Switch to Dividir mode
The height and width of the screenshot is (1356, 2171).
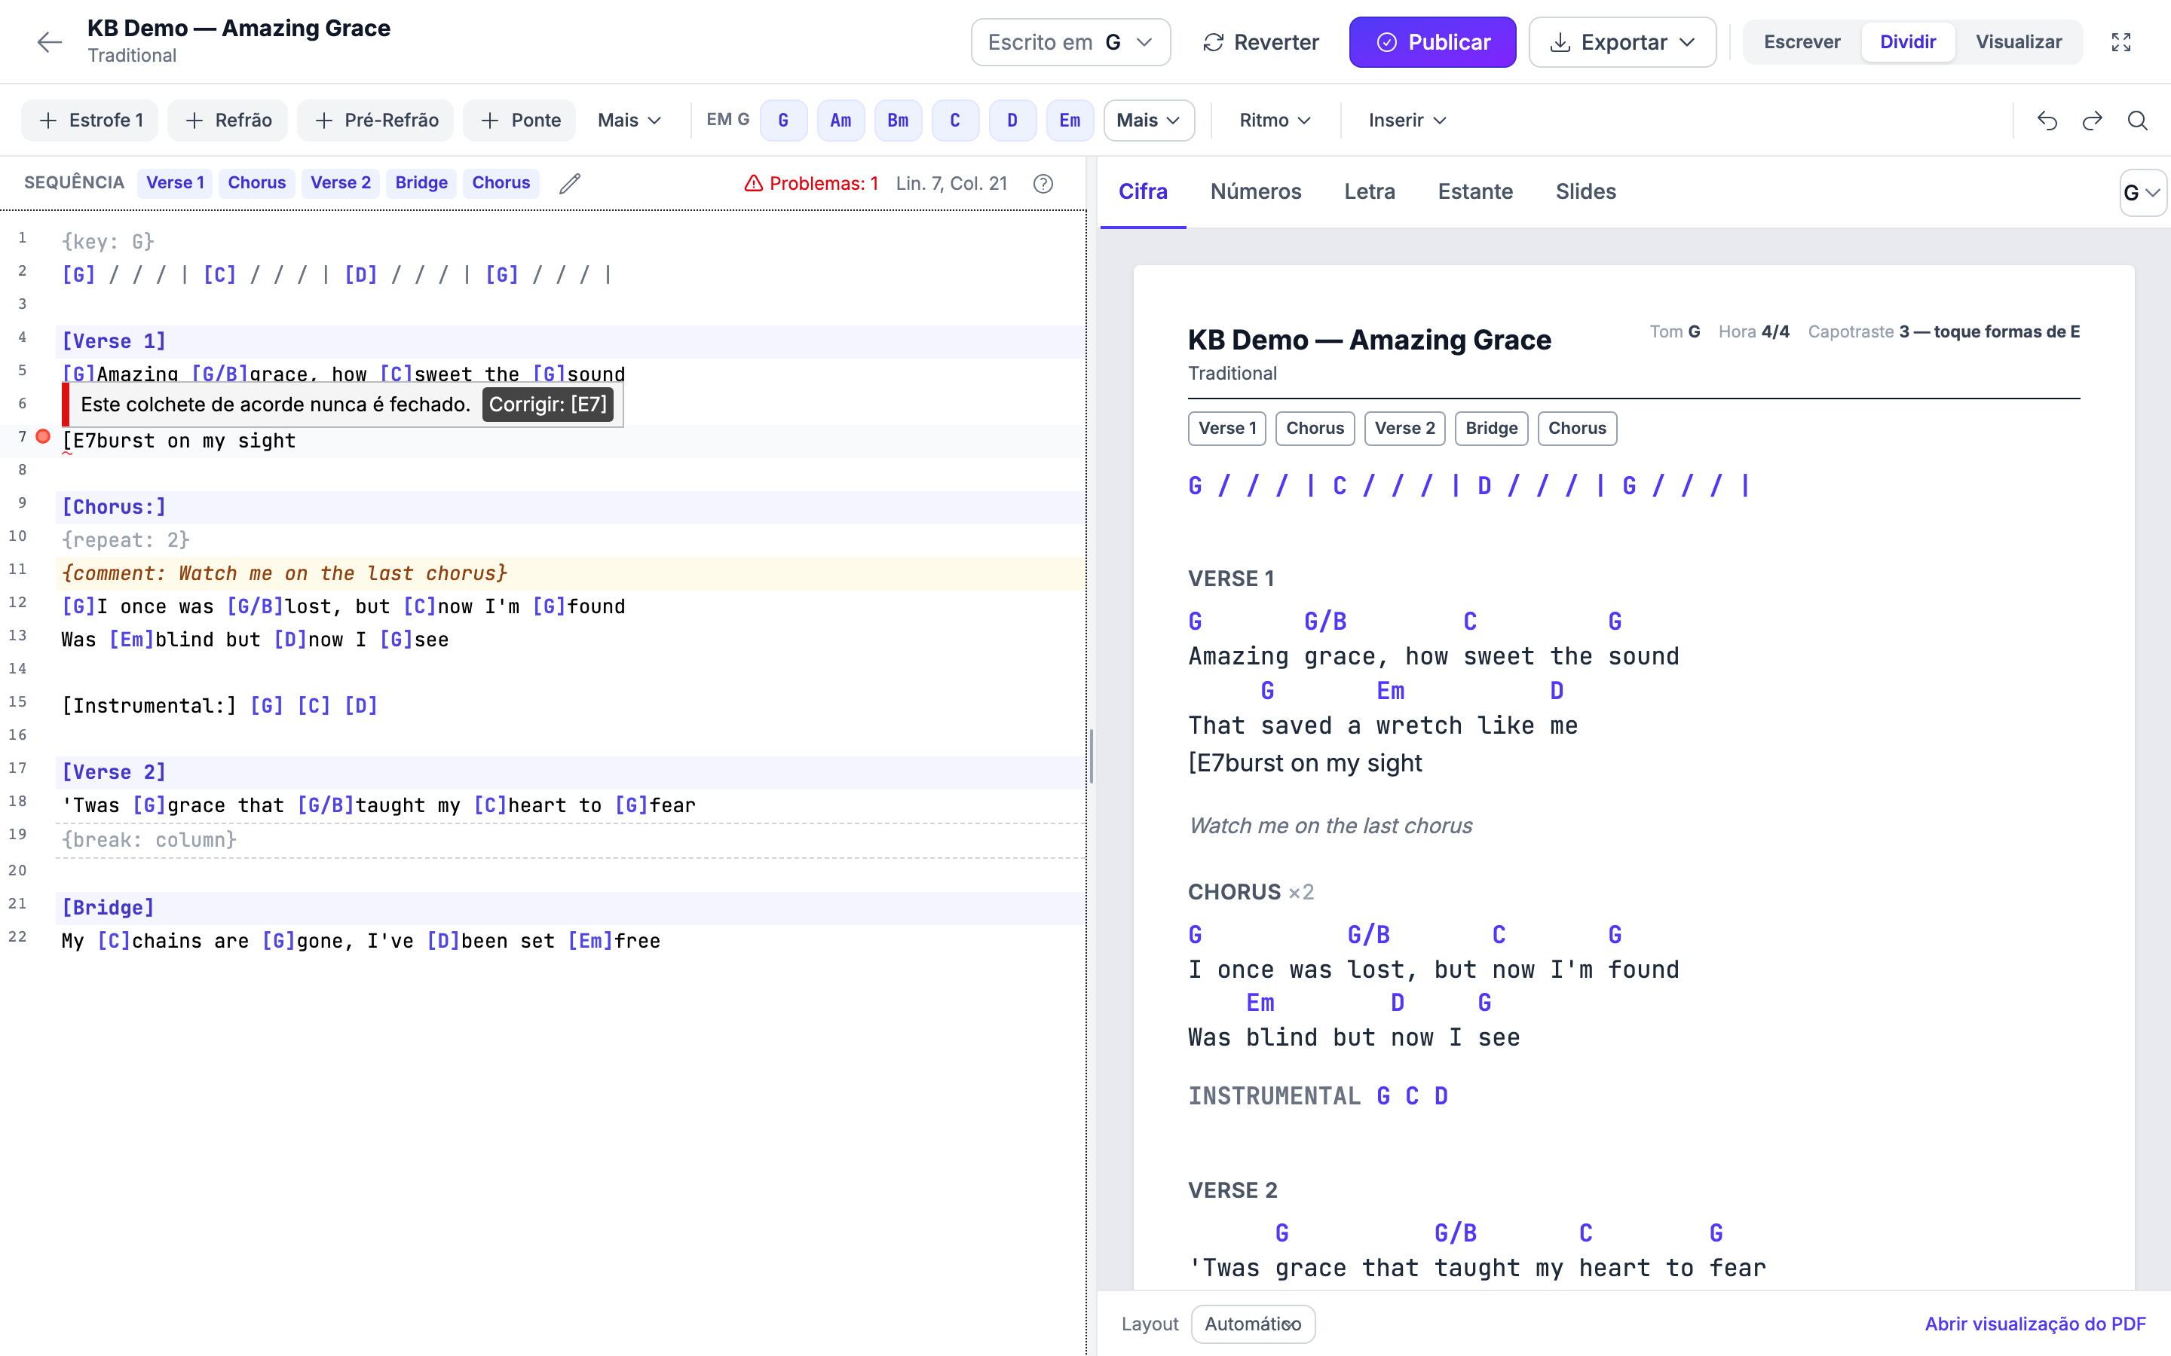tap(1907, 42)
